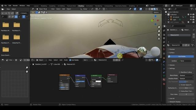196x110 pixels.
Task: Click the white color swatch on shader node
Action: 98,81
